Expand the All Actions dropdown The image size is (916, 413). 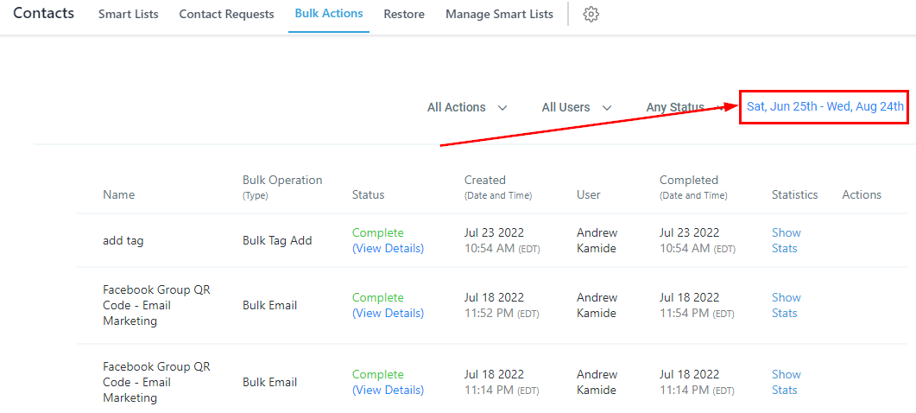click(x=466, y=107)
